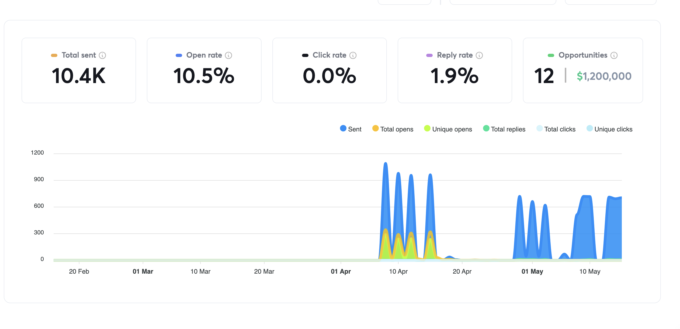The image size is (680, 329).
Task: Click the blue Open rate color marker
Action: [179, 55]
